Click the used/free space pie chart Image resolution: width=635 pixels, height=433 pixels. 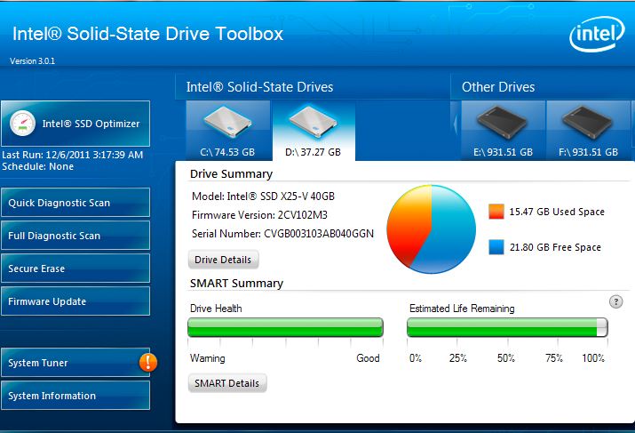tap(432, 229)
